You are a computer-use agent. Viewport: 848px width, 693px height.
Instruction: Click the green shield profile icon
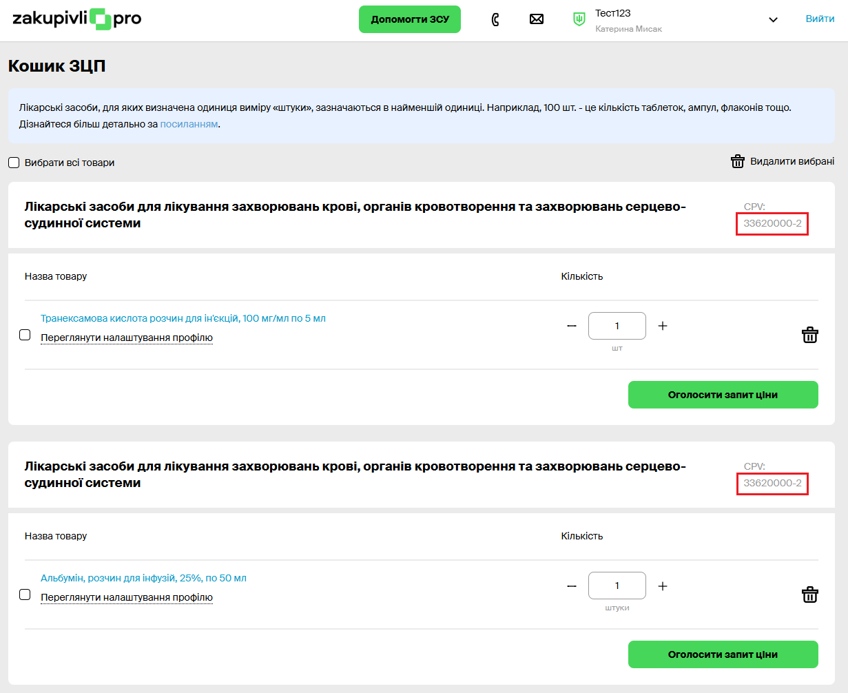click(x=579, y=19)
